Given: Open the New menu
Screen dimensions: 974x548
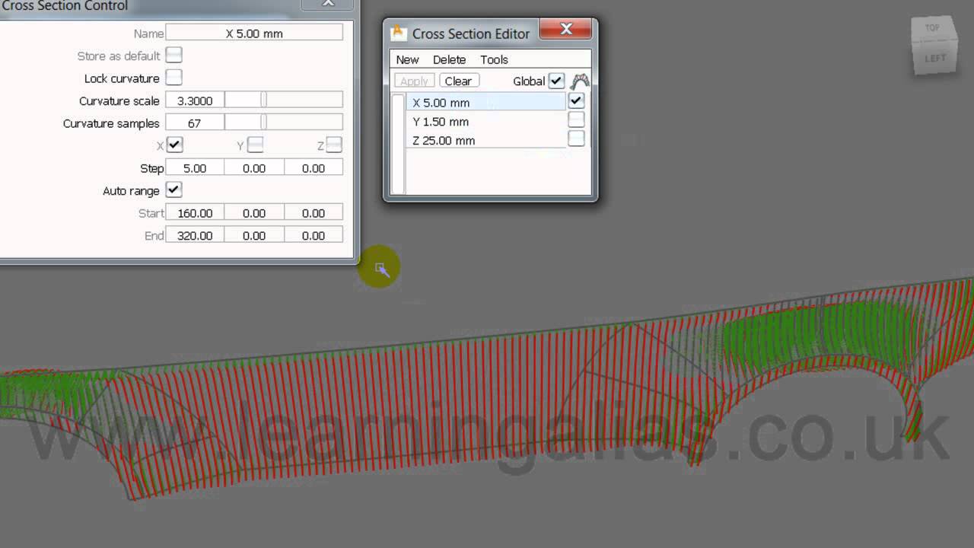Looking at the screenshot, I should (407, 59).
